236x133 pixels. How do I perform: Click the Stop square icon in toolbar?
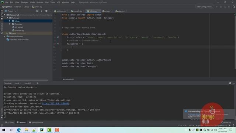coord(229,7)
